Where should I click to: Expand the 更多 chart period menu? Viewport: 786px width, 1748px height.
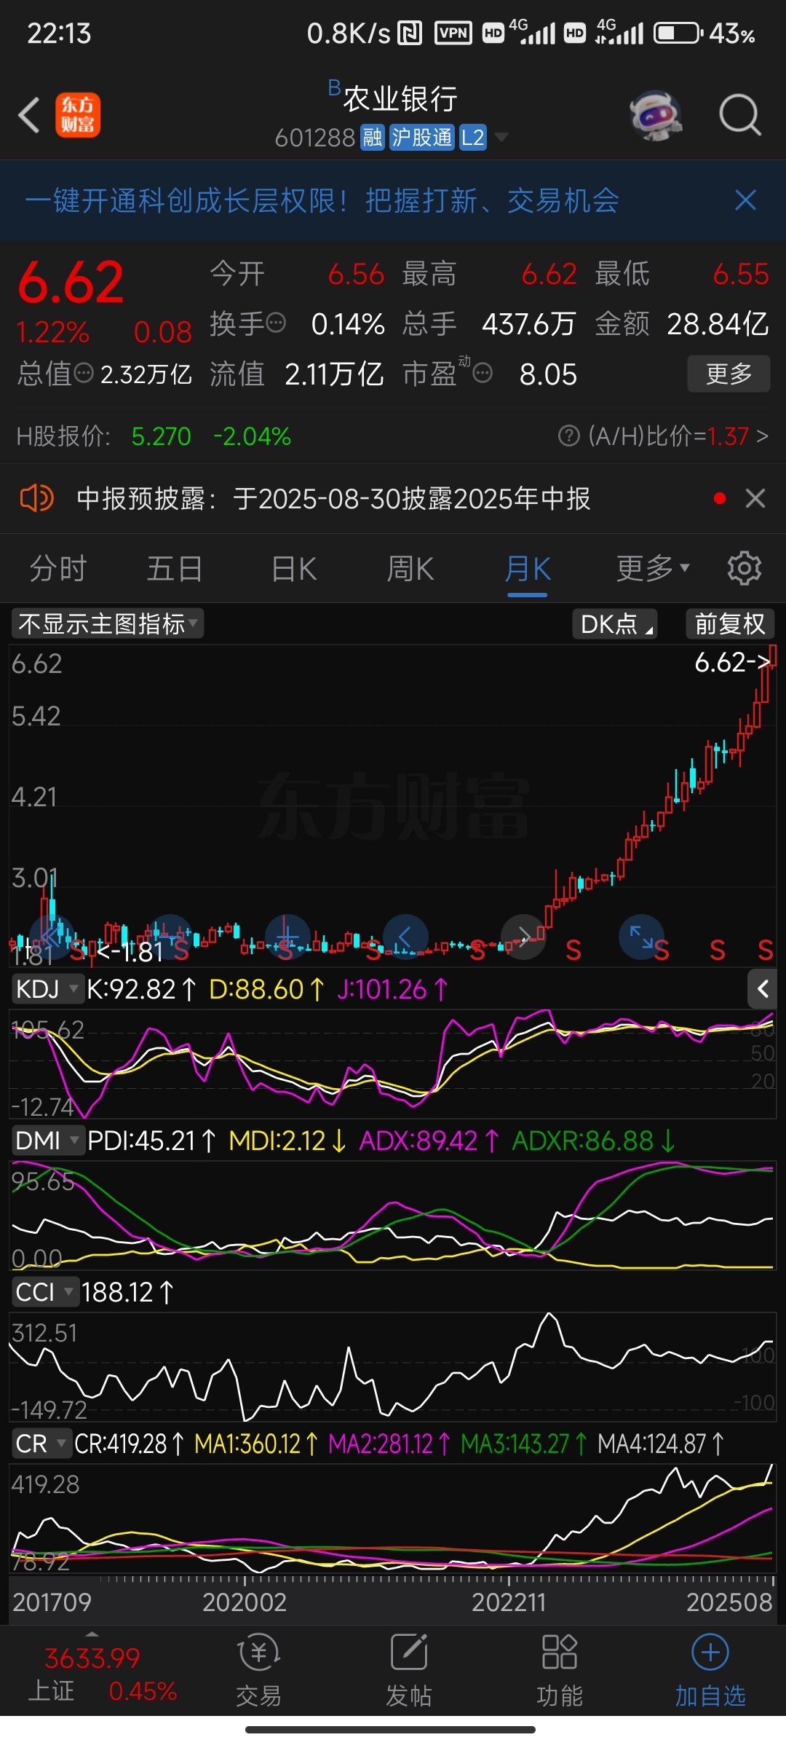pyautogui.click(x=653, y=568)
